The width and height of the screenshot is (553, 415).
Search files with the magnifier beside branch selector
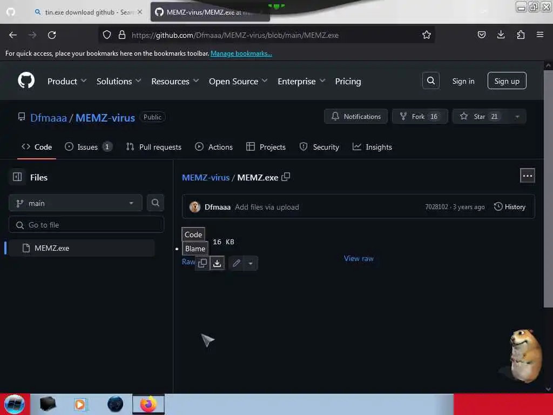[x=155, y=203]
